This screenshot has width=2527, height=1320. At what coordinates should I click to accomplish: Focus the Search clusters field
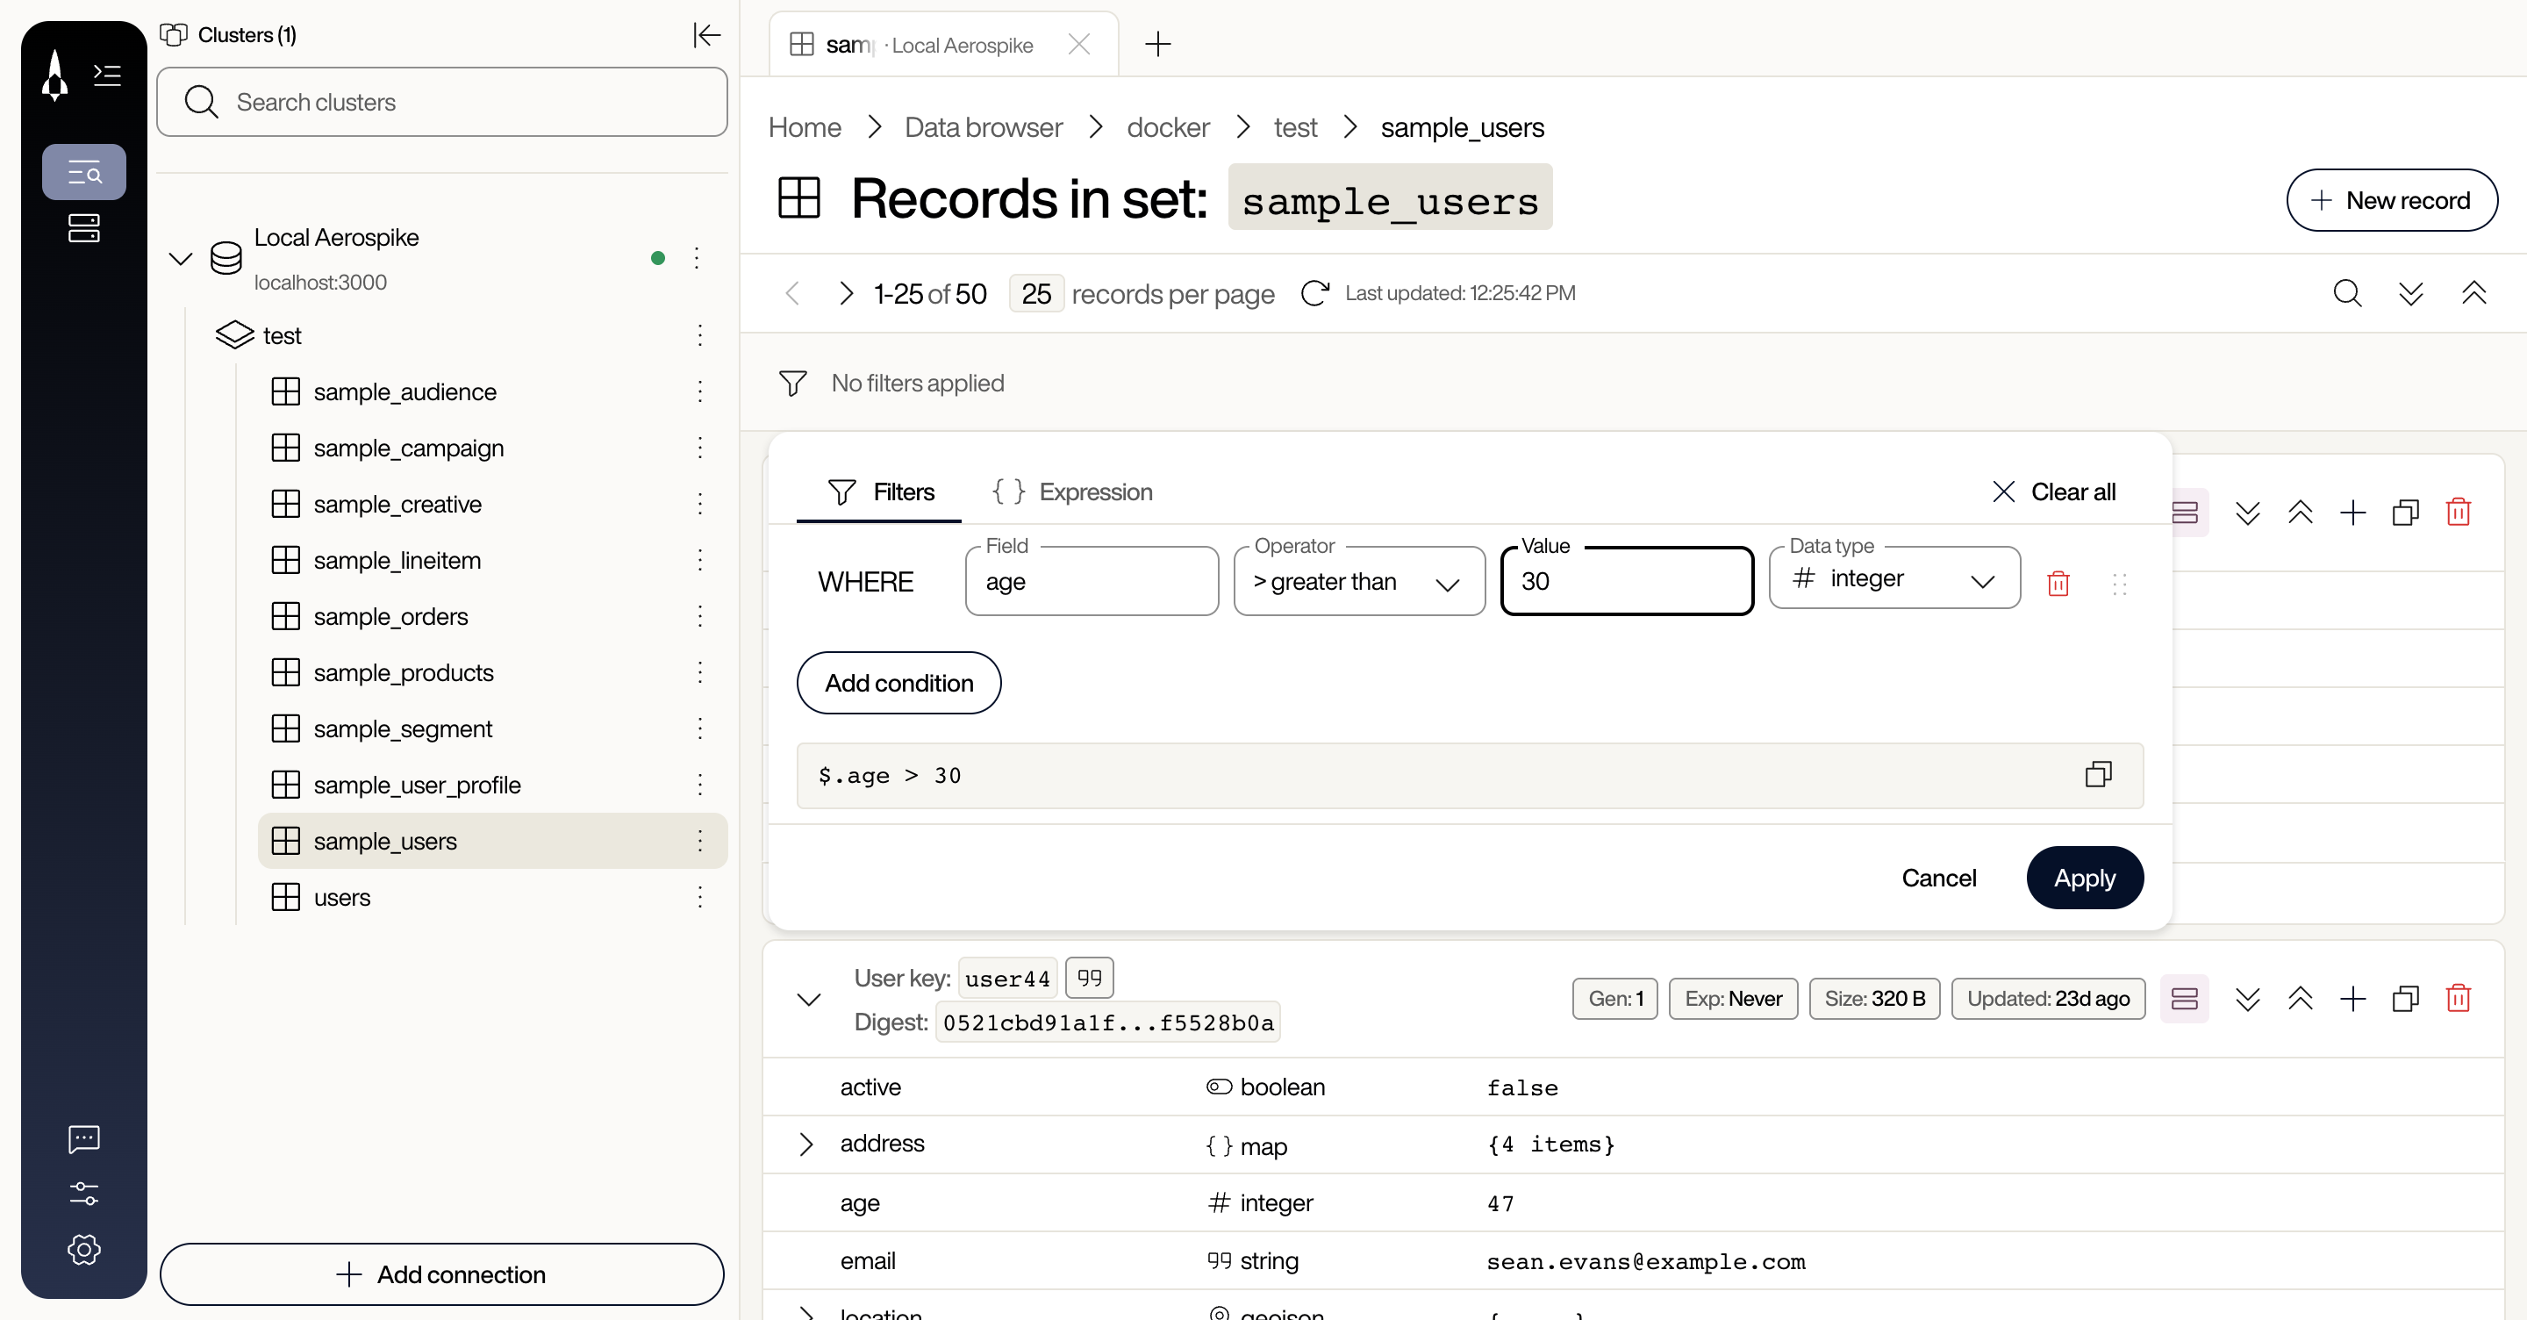pos(441,102)
